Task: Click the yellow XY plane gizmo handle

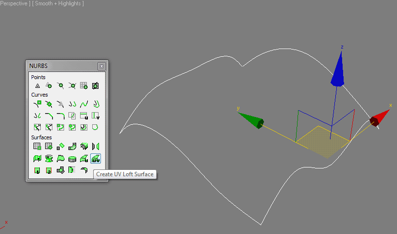Action: pos(323,142)
